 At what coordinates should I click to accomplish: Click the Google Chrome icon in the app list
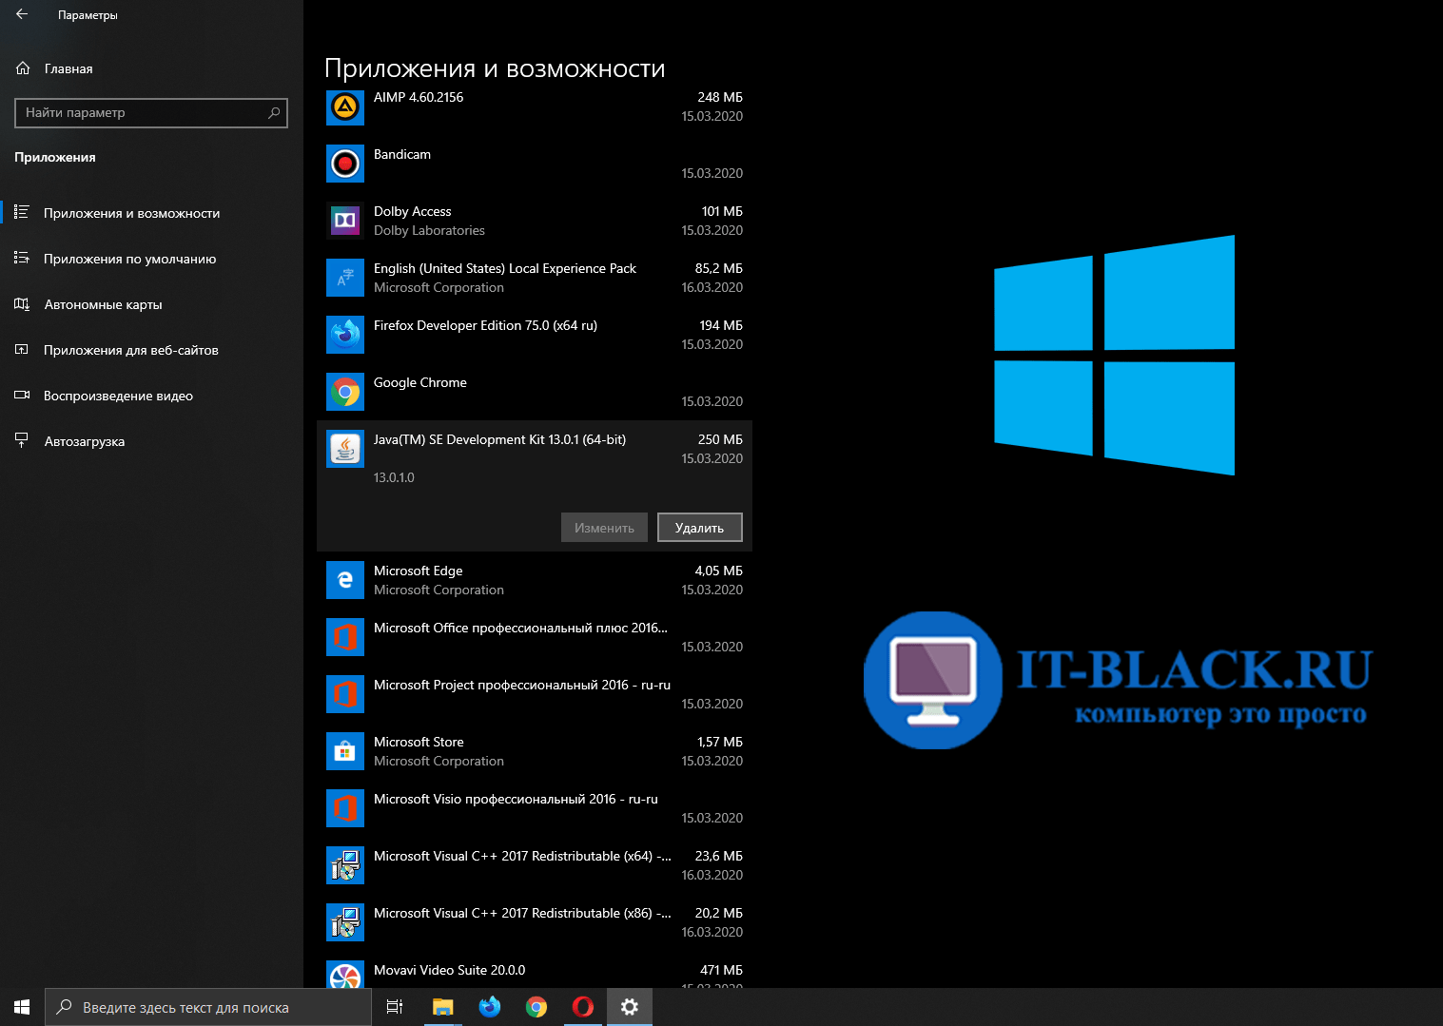click(344, 391)
